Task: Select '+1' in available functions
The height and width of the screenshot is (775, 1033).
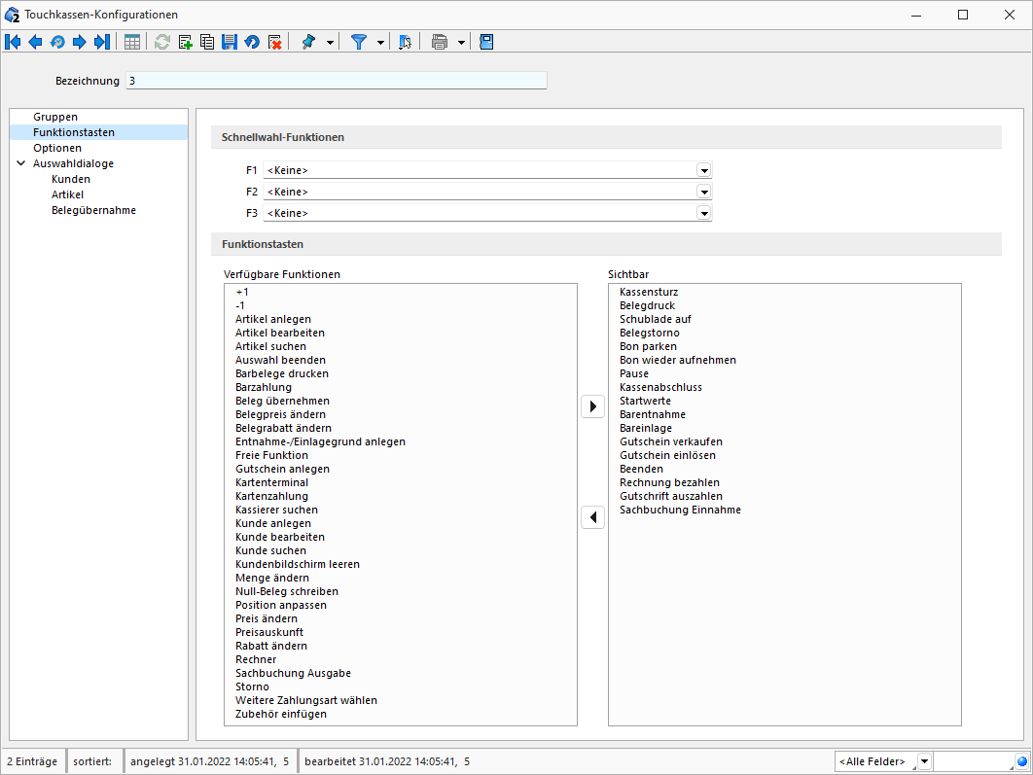Action: click(242, 292)
